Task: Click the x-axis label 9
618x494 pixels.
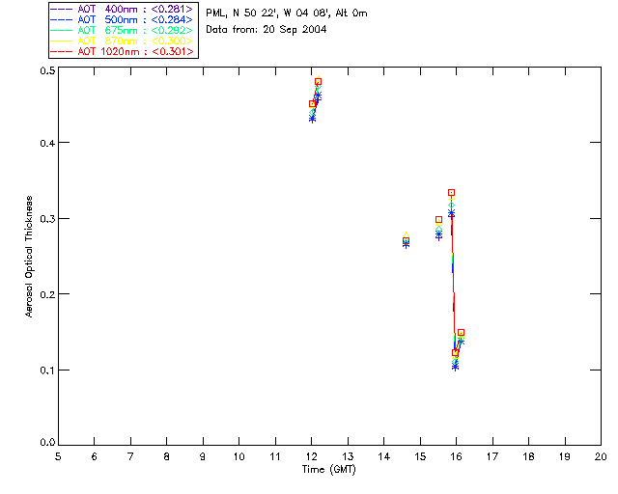Action: [x=203, y=456]
